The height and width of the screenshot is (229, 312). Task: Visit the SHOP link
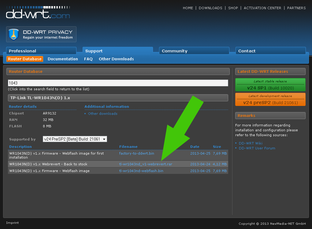click(233, 8)
